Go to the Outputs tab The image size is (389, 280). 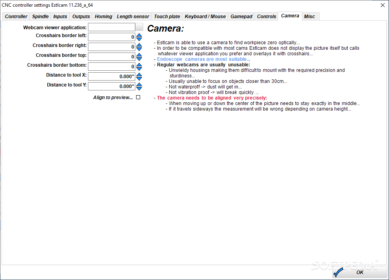pos(81,17)
